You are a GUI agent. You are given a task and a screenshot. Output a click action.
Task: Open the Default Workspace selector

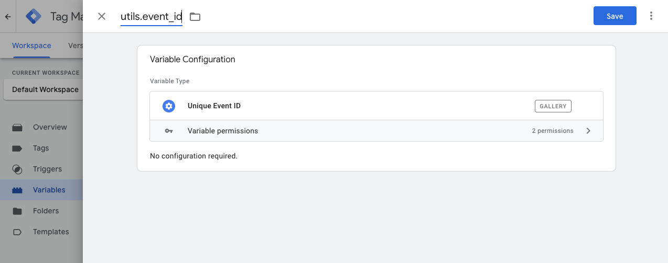(x=43, y=89)
